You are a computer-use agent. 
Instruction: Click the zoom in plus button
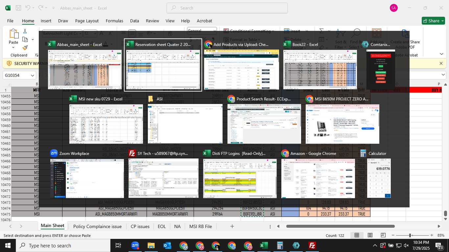tap(432, 235)
